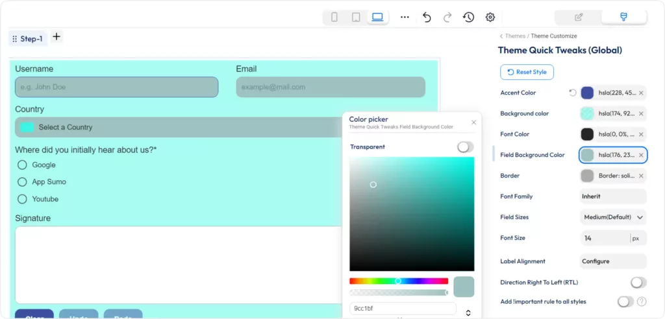Go back to Themes breadcrumb

point(515,36)
